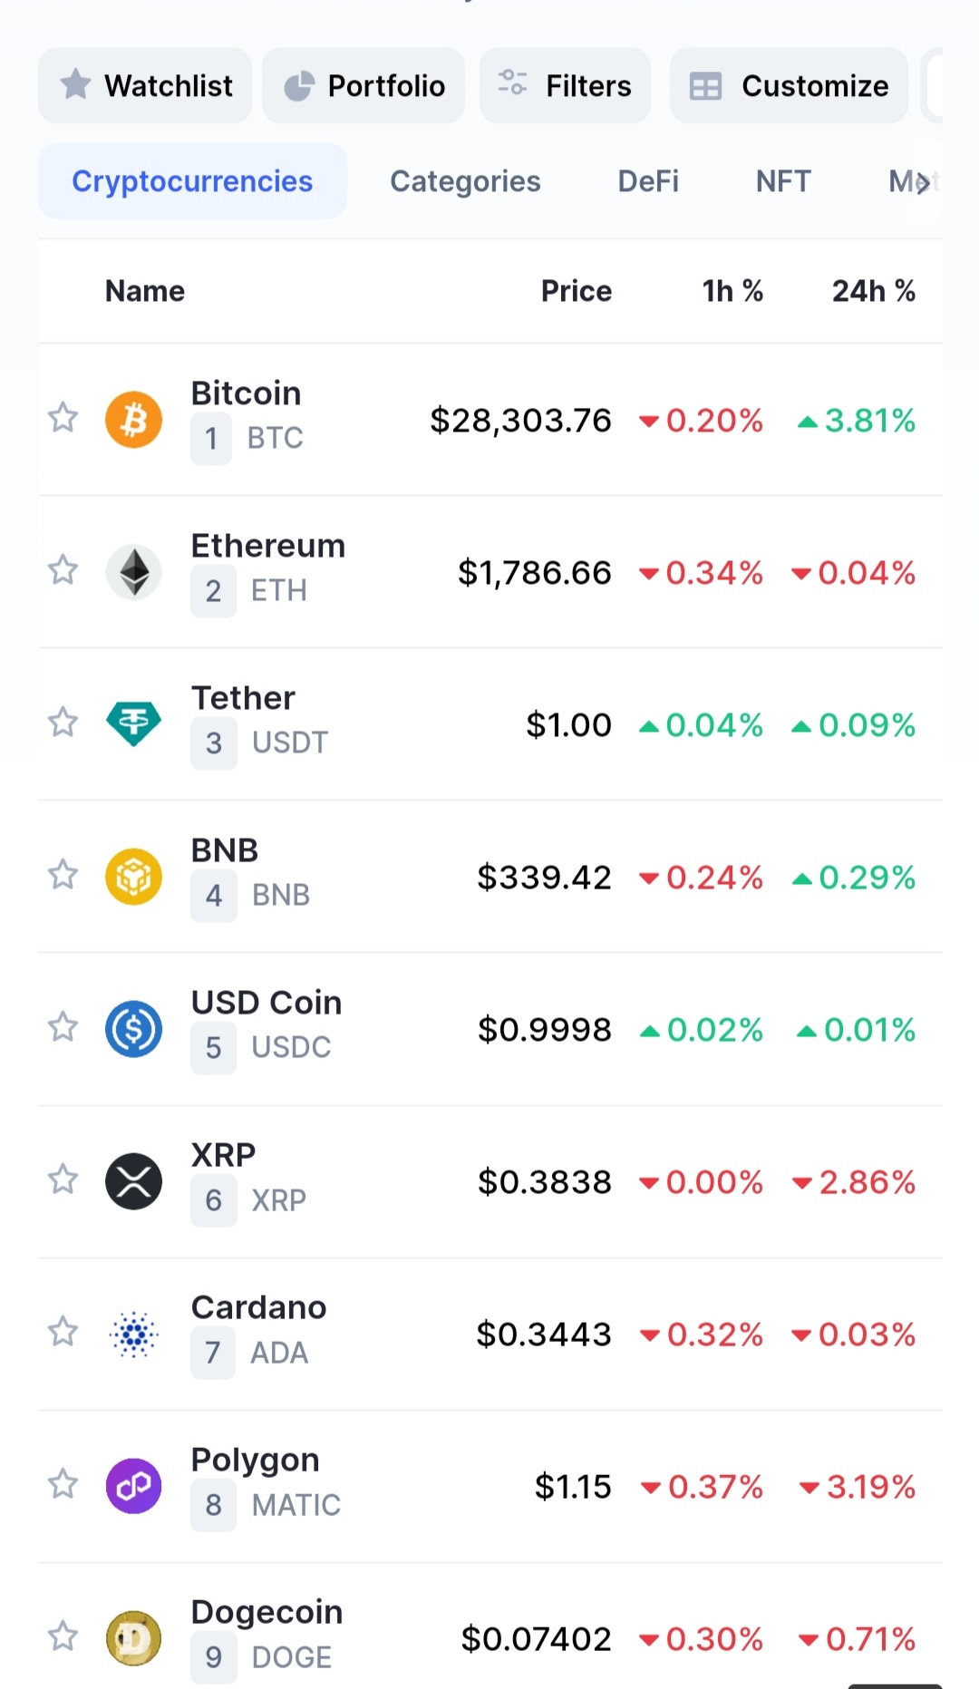
Task: Click the Ethereum diamond logo icon
Action: point(133,572)
